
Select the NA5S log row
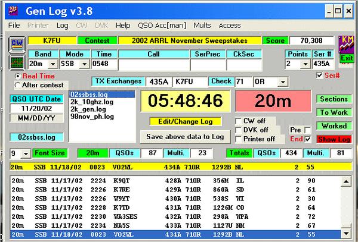[175, 225]
